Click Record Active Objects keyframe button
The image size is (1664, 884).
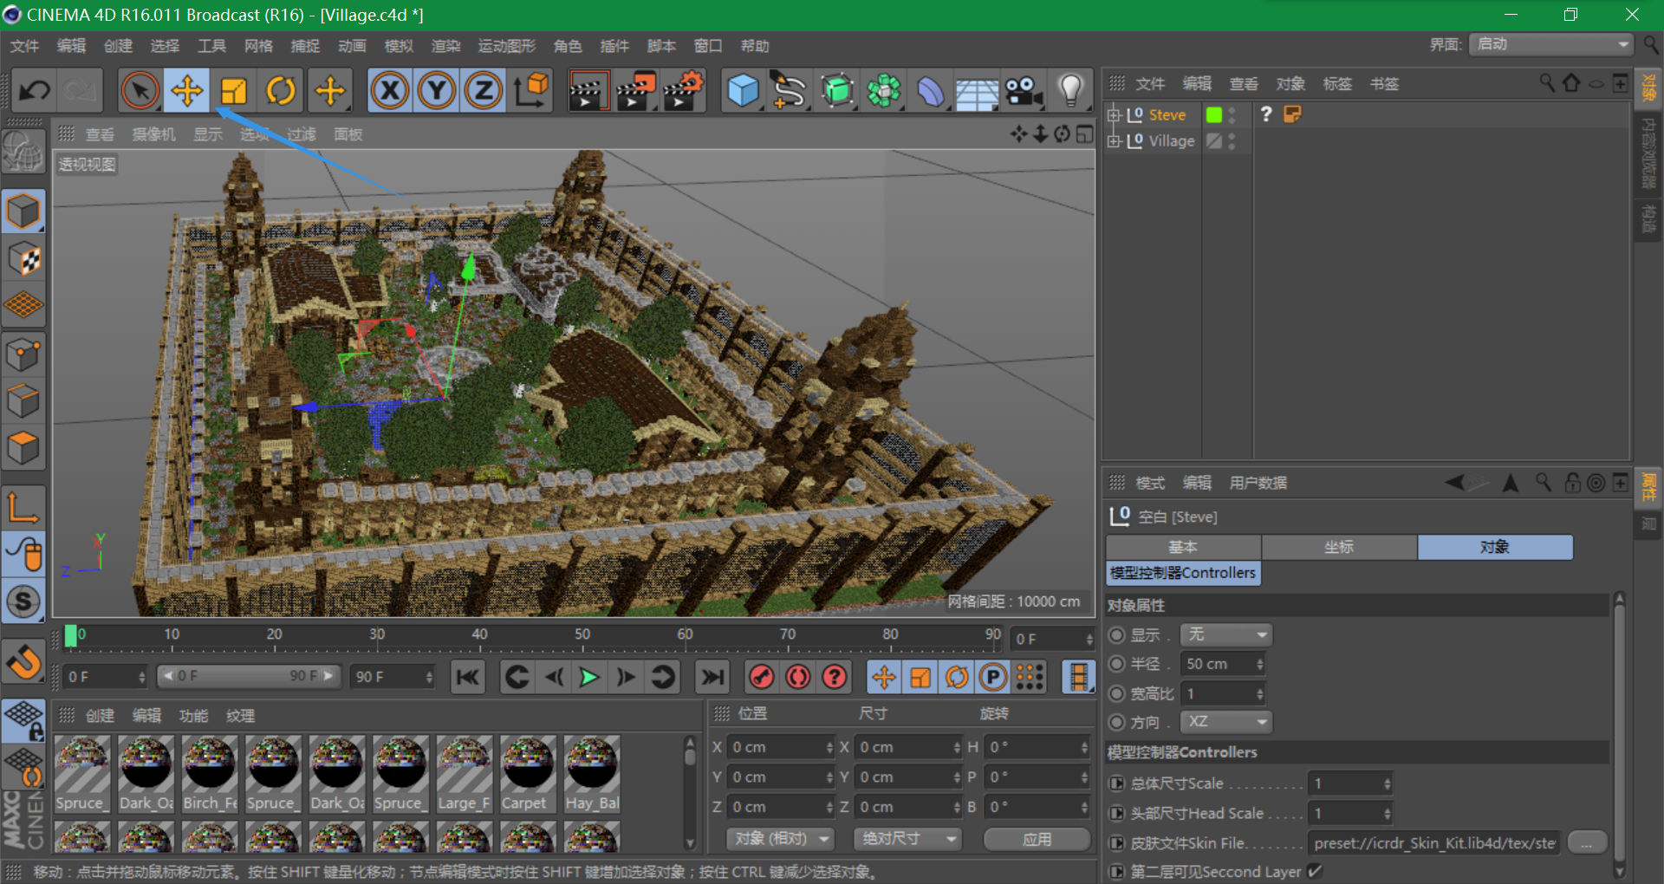coord(761,677)
